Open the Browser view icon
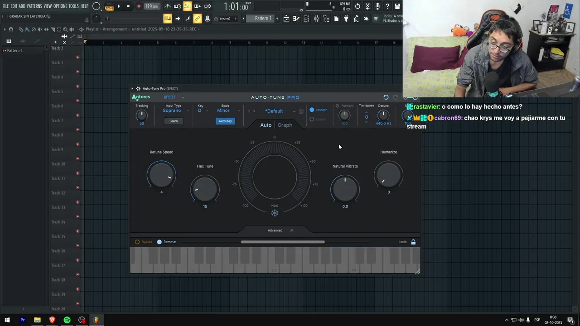Viewport: 580px width, 326px height. click(x=326, y=19)
